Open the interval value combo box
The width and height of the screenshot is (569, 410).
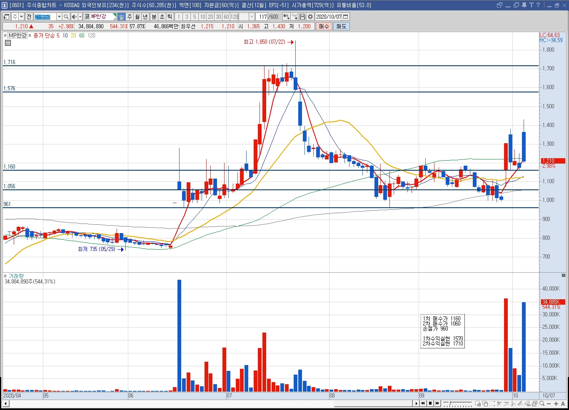tap(246, 17)
